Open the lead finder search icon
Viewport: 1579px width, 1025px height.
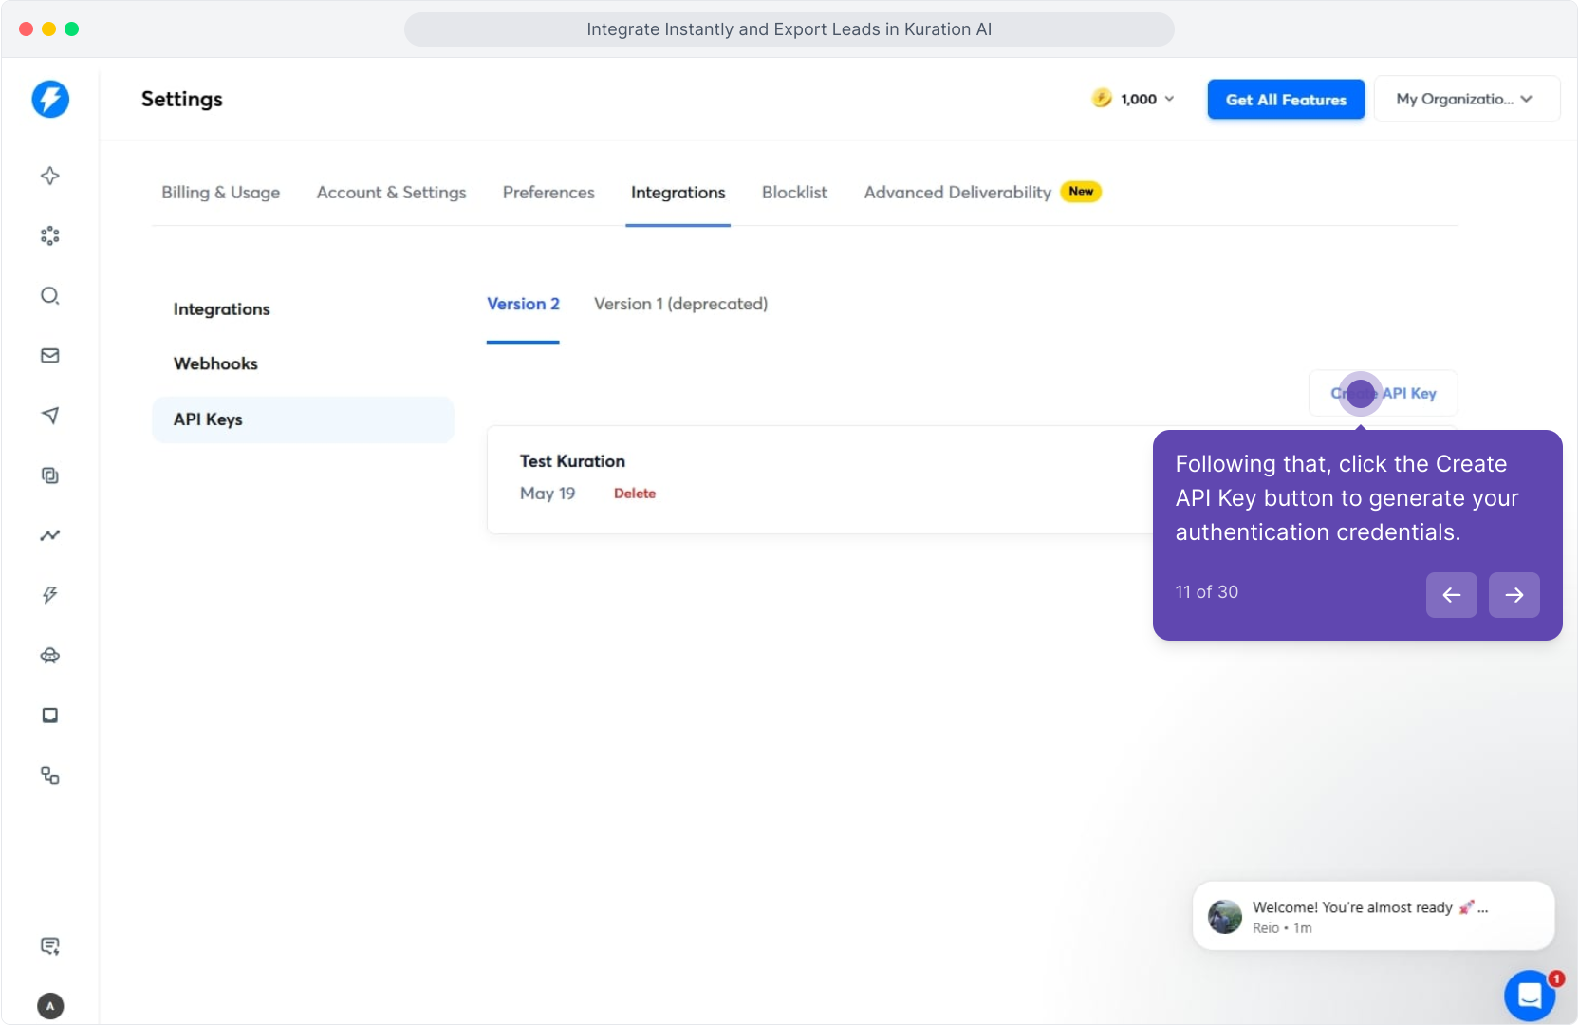coord(50,295)
